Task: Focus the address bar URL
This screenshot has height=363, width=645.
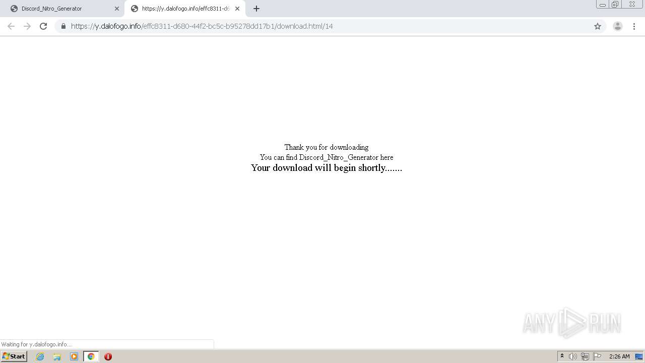Action: tap(202, 26)
